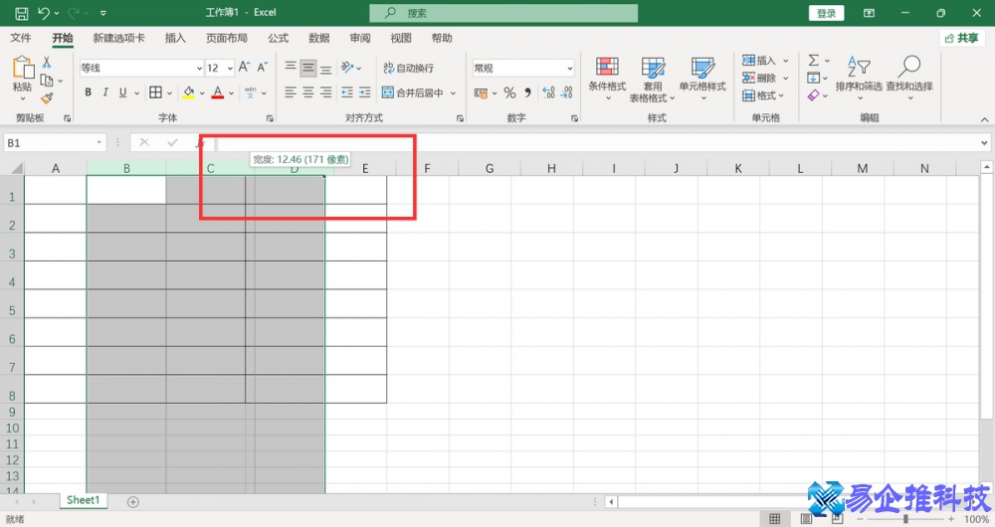995x527 pixels.
Task: Click the search box labeled 搜索
Action: click(502, 13)
